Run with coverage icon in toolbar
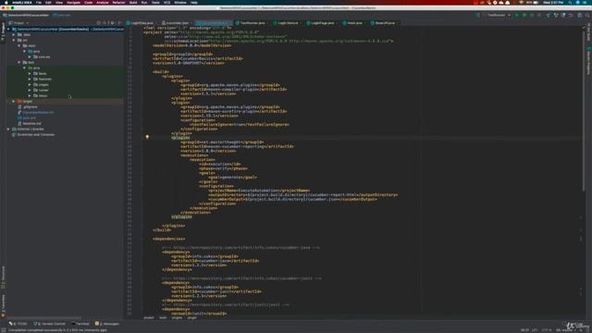 click(532, 15)
